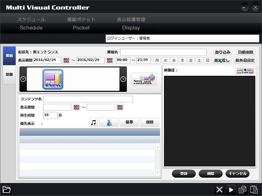Open the Display management tab
This screenshot has width=262, height=196.
131,24
